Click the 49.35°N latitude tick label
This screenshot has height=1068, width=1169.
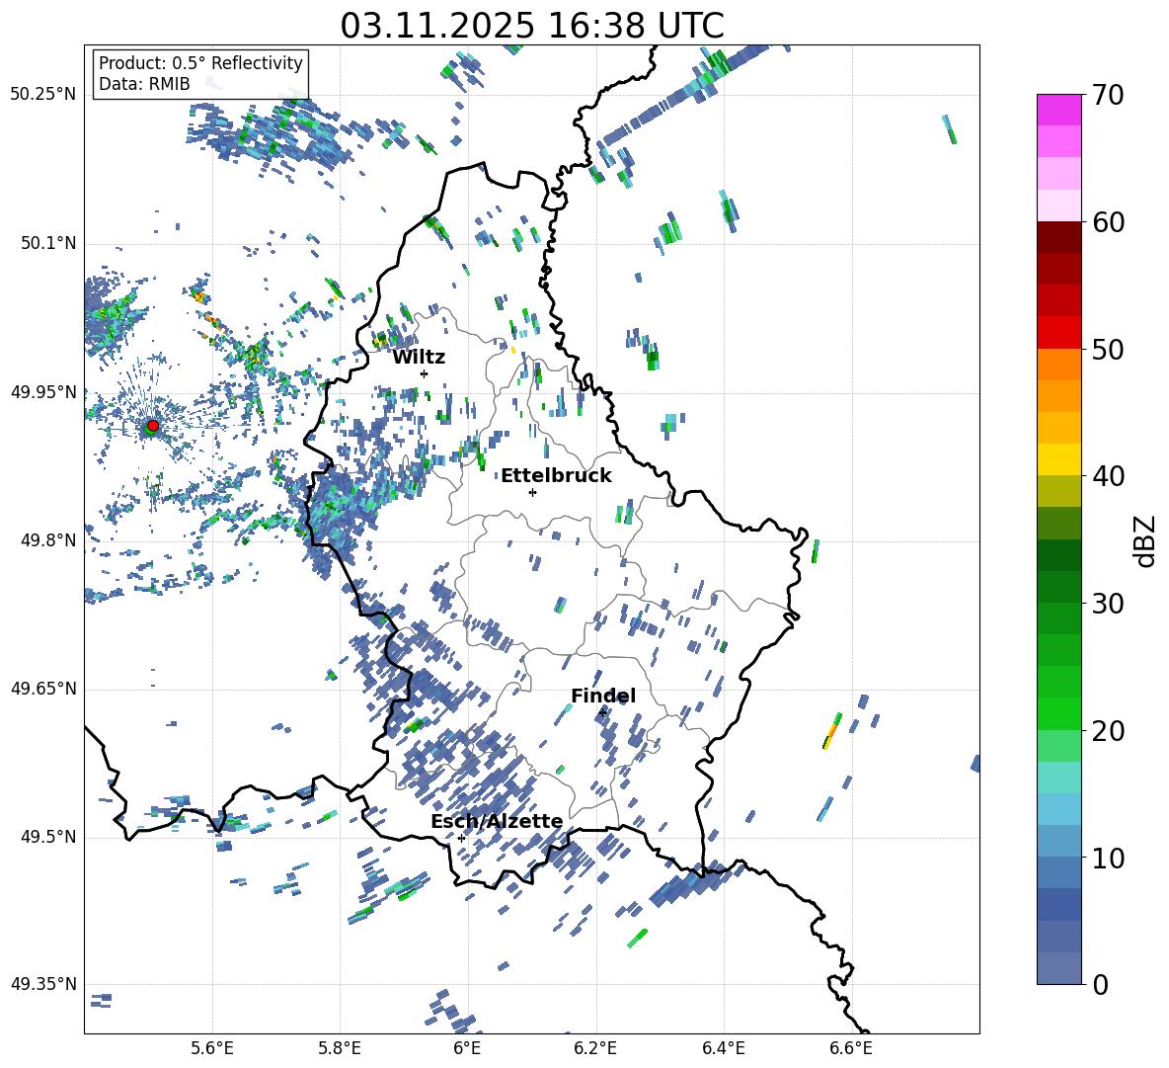click(x=43, y=984)
